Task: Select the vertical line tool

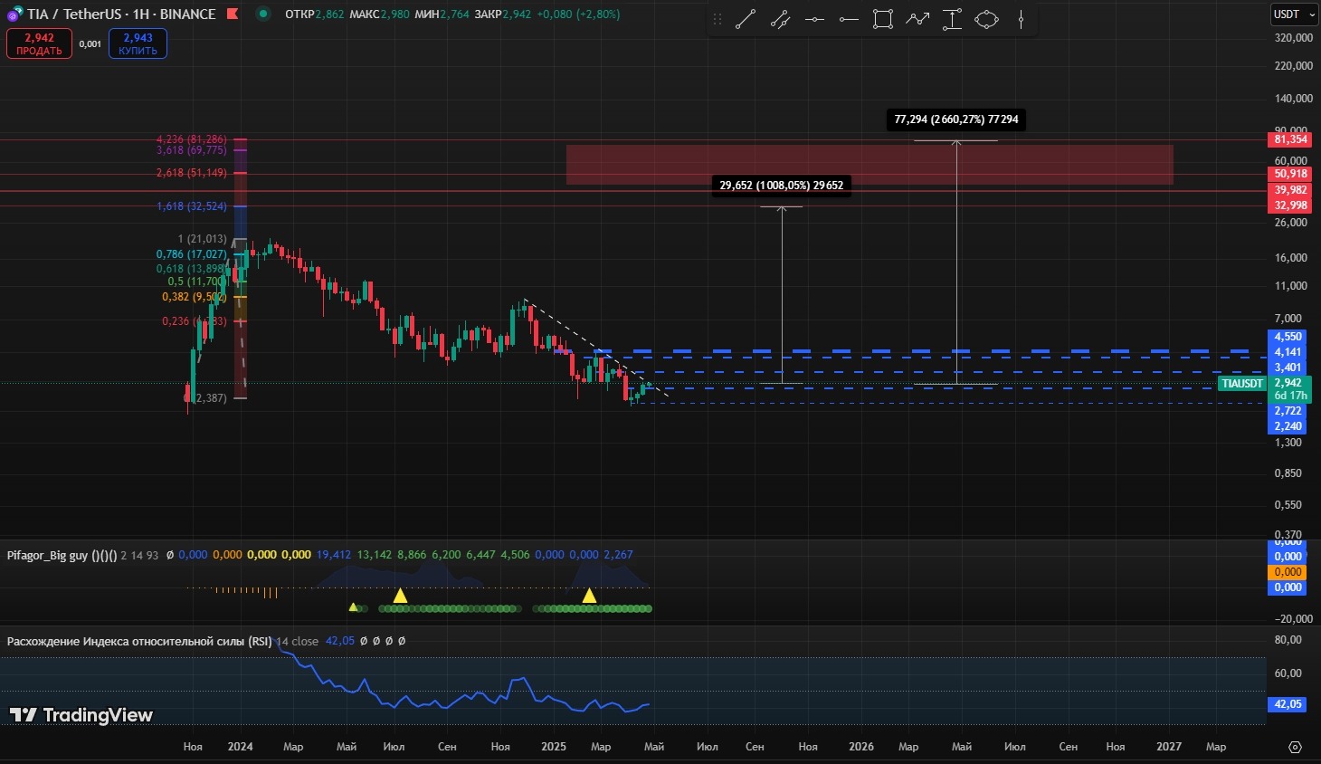Action: (1021, 19)
